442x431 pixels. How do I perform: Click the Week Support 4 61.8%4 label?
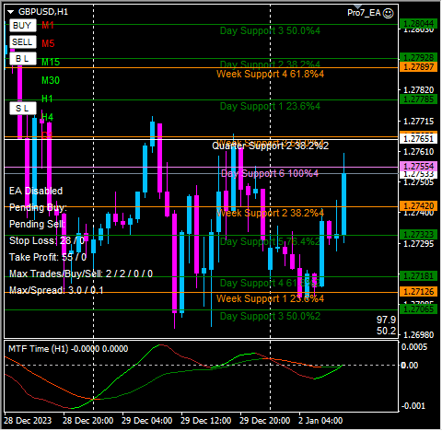270,74
